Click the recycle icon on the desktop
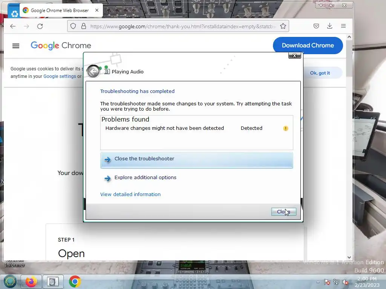Viewport: 386px width, 289px height. (x=14, y=14)
